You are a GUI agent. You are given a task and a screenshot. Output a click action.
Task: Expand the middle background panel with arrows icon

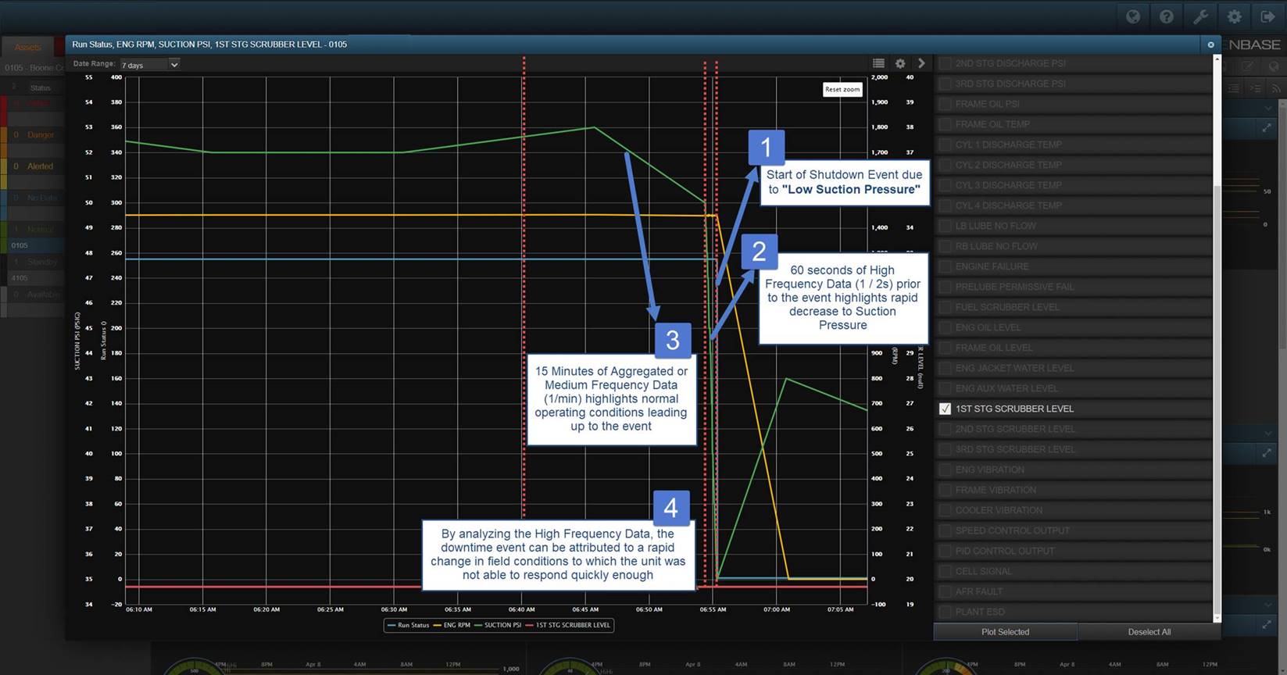(1267, 452)
